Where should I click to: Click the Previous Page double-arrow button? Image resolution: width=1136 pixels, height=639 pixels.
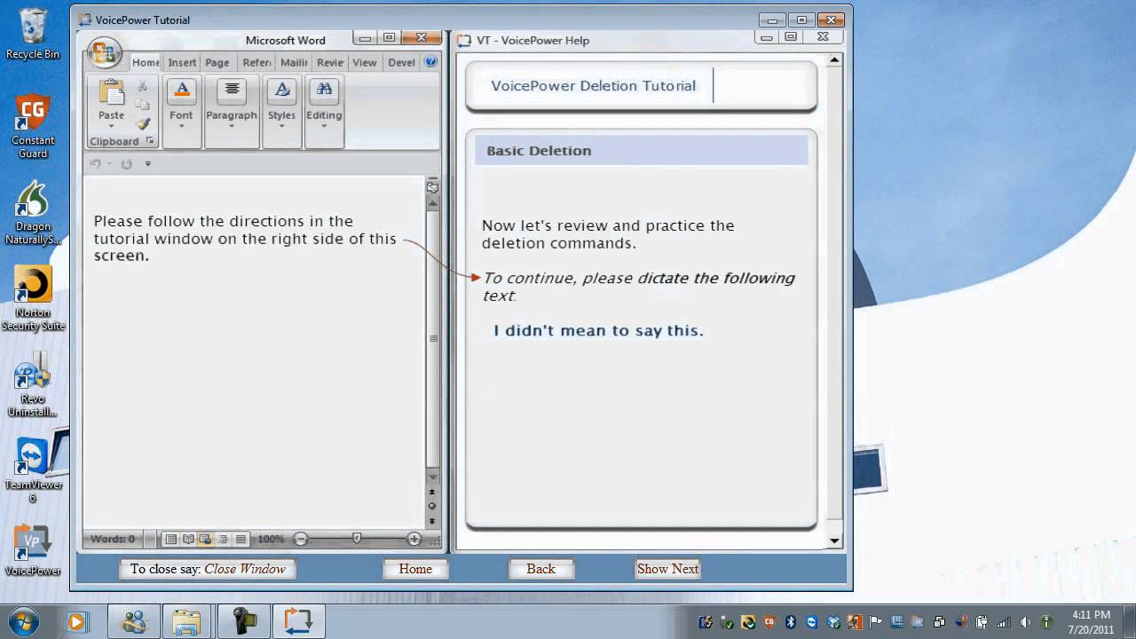pyautogui.click(x=432, y=491)
